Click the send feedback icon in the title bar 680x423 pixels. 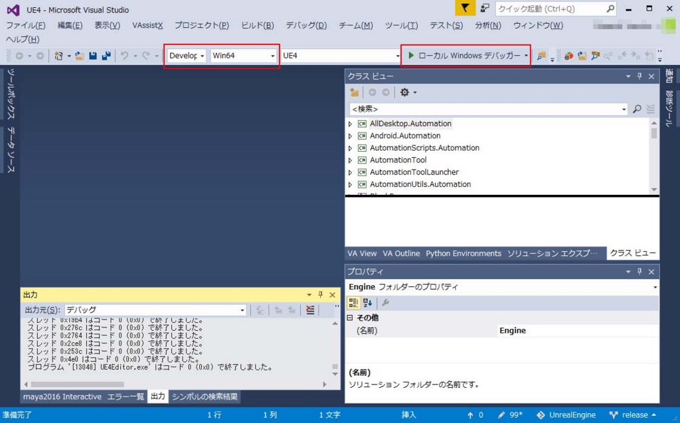(485, 8)
